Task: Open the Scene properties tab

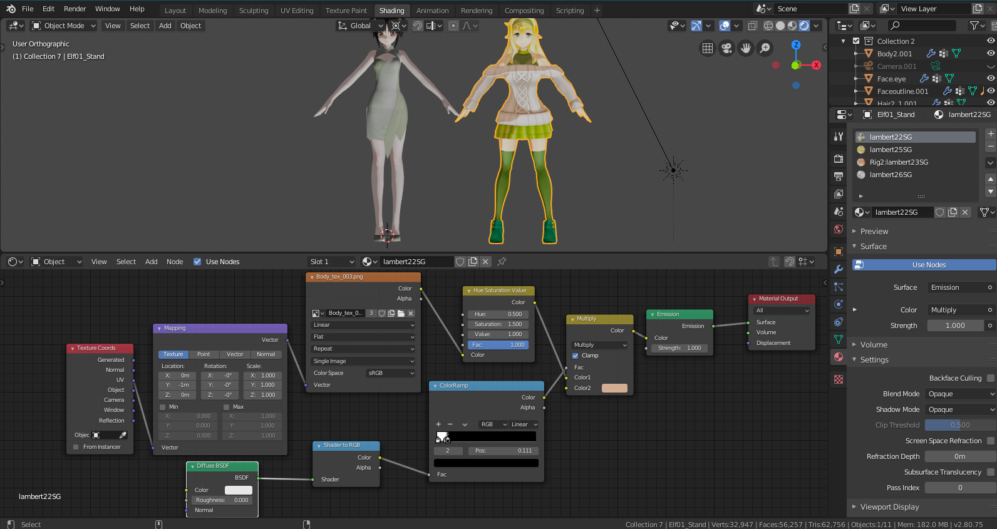Action: click(x=839, y=212)
